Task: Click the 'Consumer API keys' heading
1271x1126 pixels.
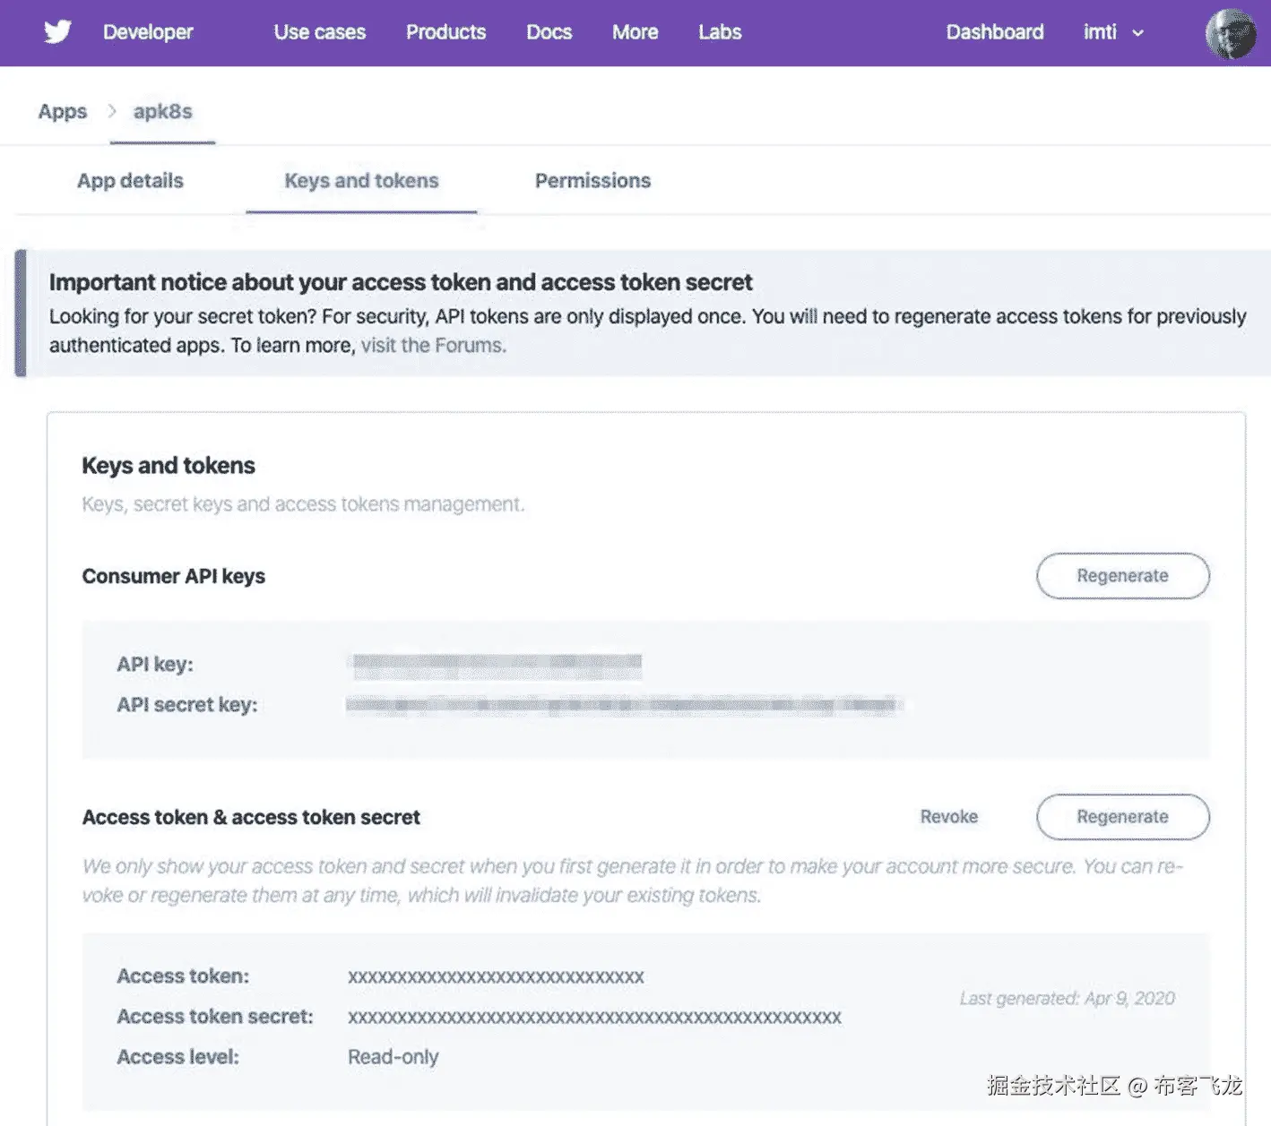Action: tap(174, 576)
